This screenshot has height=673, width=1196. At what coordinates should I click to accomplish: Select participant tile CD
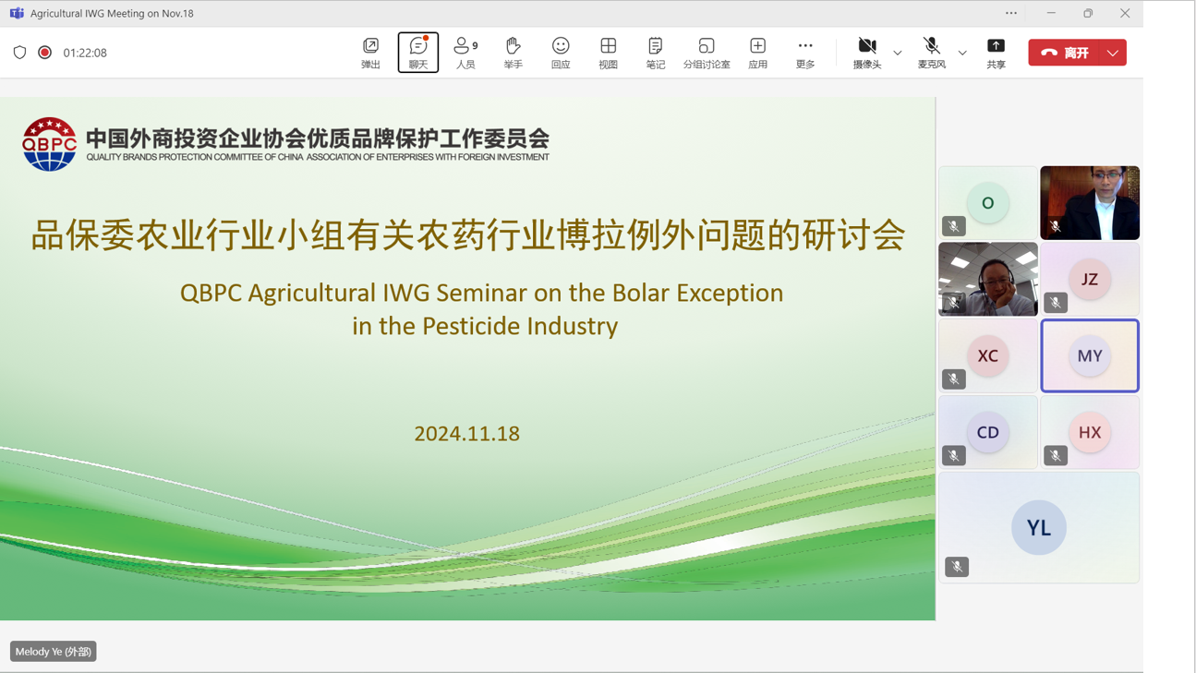pos(988,432)
